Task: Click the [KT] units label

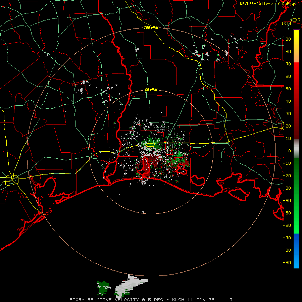Action: point(286,23)
